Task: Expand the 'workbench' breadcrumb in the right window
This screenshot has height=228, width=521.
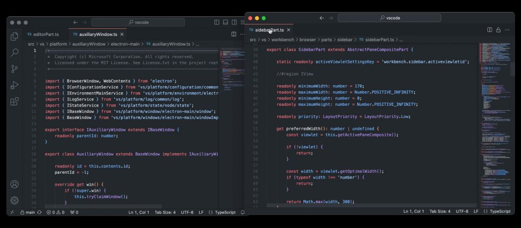Action: (282, 40)
